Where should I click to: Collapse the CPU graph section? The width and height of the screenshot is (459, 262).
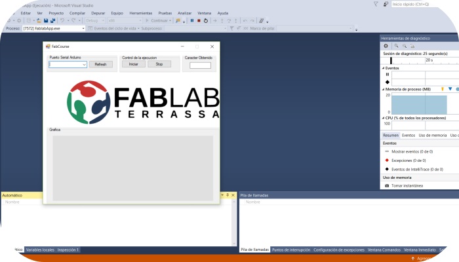(383, 118)
